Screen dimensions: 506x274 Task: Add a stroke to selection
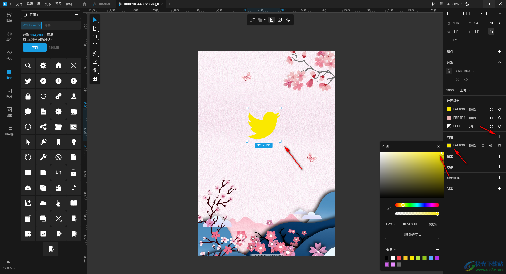[499, 156]
